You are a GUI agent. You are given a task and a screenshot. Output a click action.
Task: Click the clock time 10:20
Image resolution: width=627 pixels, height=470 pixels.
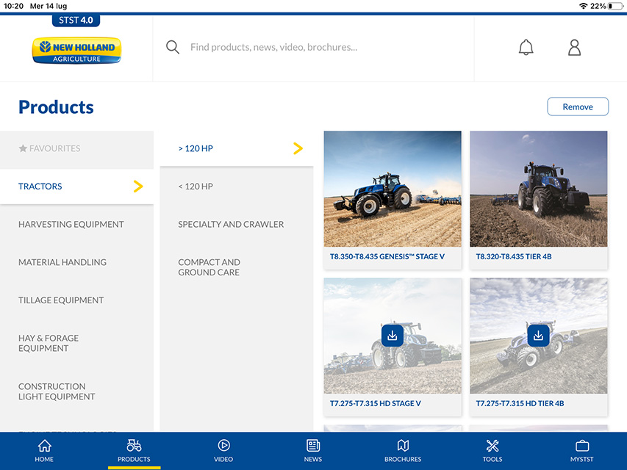point(13,6)
